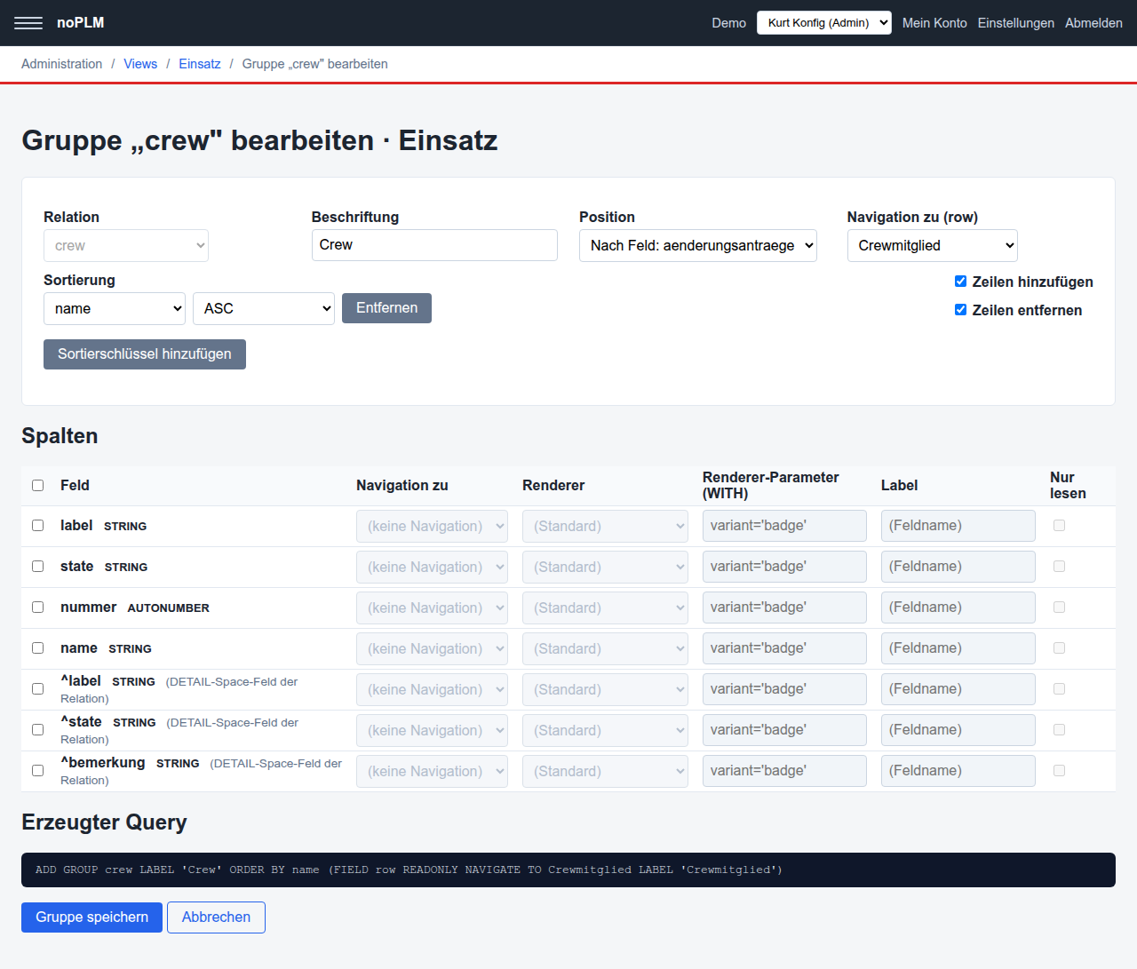This screenshot has height=969, width=1137.
Task: Click Gruppe speichern button
Action: [91, 917]
